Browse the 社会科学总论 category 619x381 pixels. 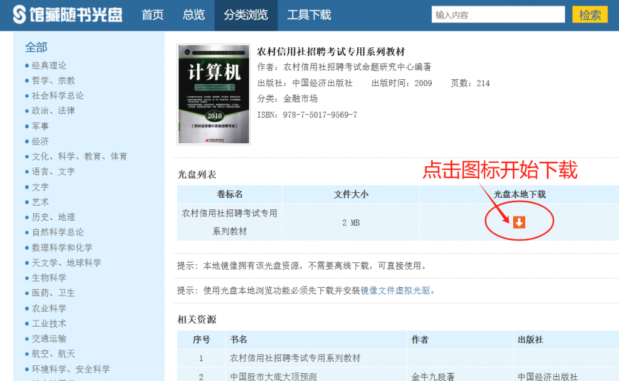click(57, 96)
